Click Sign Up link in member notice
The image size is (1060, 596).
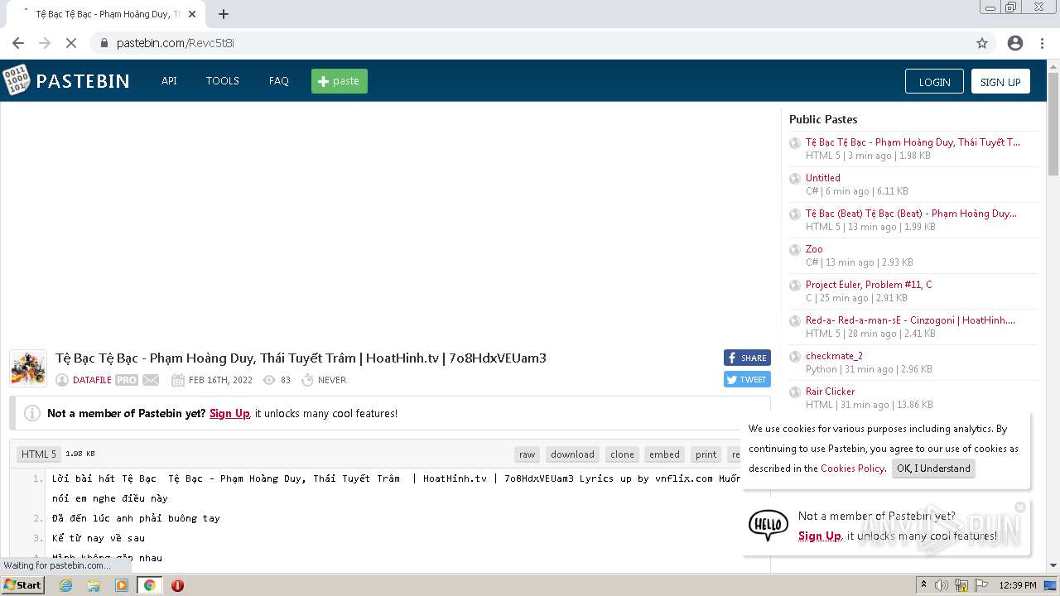[x=229, y=413]
